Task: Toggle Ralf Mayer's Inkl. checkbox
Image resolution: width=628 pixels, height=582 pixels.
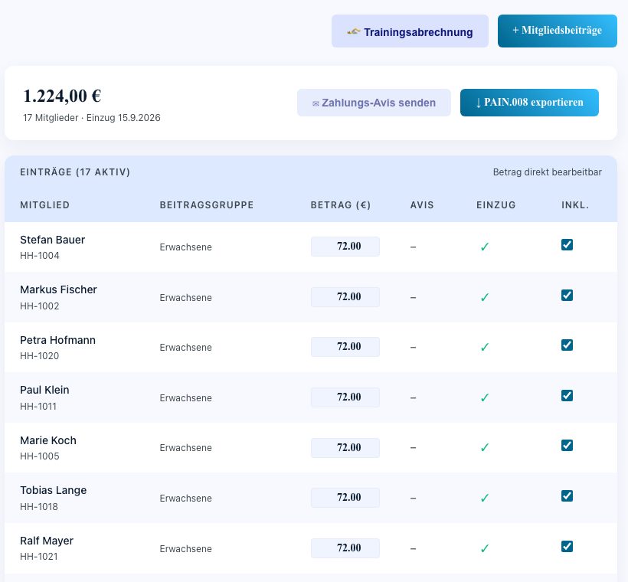Action: [567, 546]
